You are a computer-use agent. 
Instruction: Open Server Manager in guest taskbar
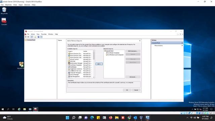[x=30, y=109]
